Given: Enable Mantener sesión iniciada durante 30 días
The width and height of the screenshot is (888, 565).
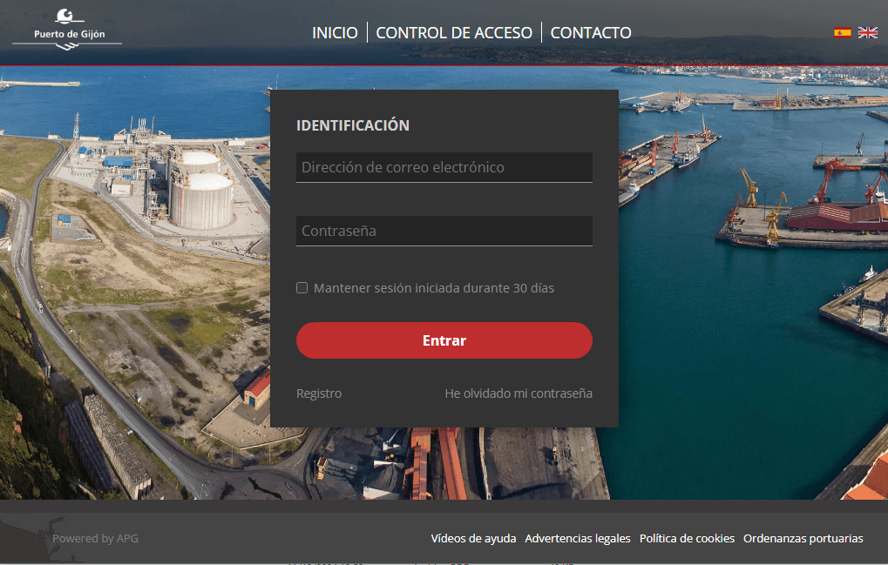Looking at the screenshot, I should coord(302,288).
